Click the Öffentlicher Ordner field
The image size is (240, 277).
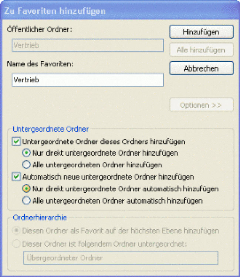(87, 45)
